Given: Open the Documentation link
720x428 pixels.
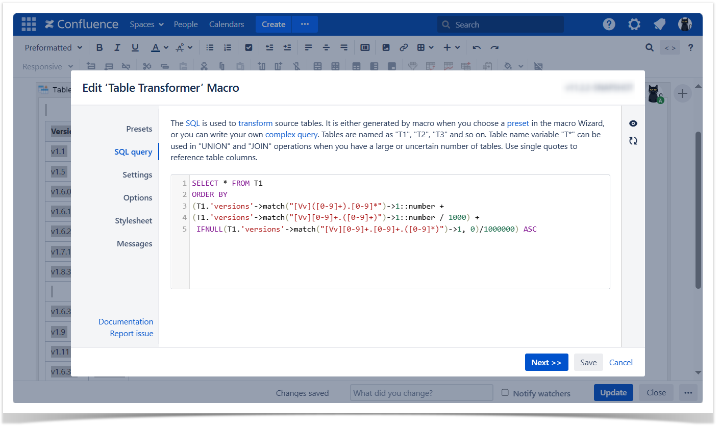Looking at the screenshot, I should click(x=126, y=321).
